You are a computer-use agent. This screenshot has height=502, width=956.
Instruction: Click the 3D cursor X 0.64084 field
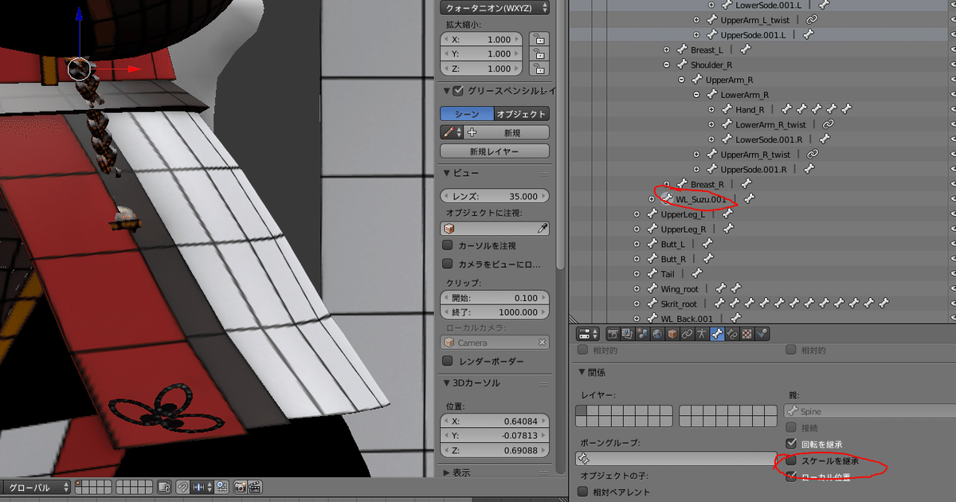click(495, 421)
